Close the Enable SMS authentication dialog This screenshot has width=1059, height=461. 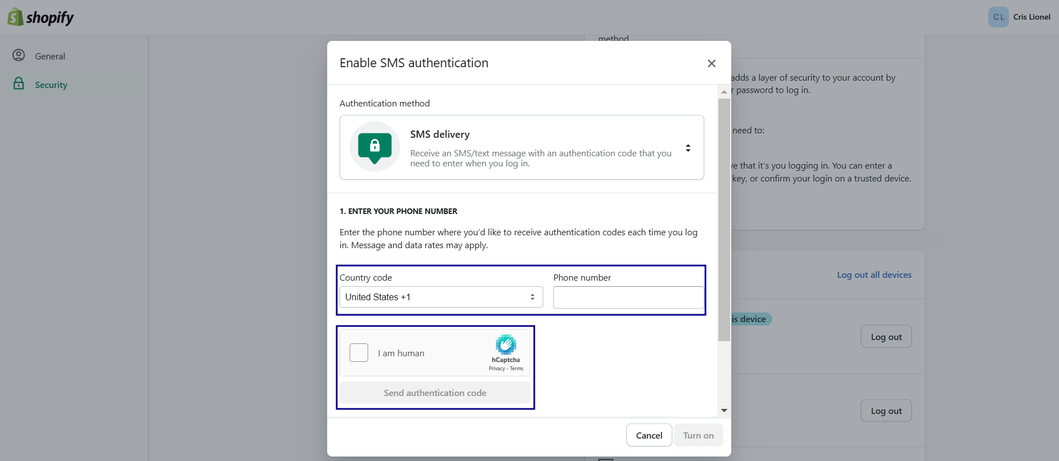point(712,63)
